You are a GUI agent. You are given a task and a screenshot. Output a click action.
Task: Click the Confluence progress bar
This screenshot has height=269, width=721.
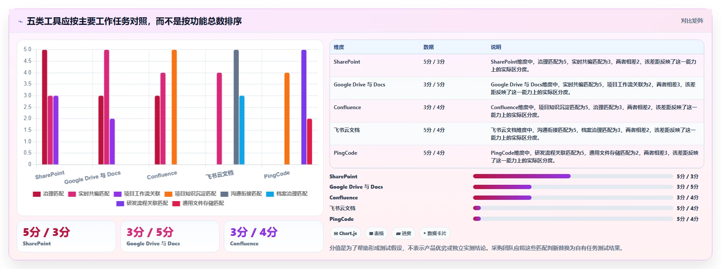tap(573, 198)
